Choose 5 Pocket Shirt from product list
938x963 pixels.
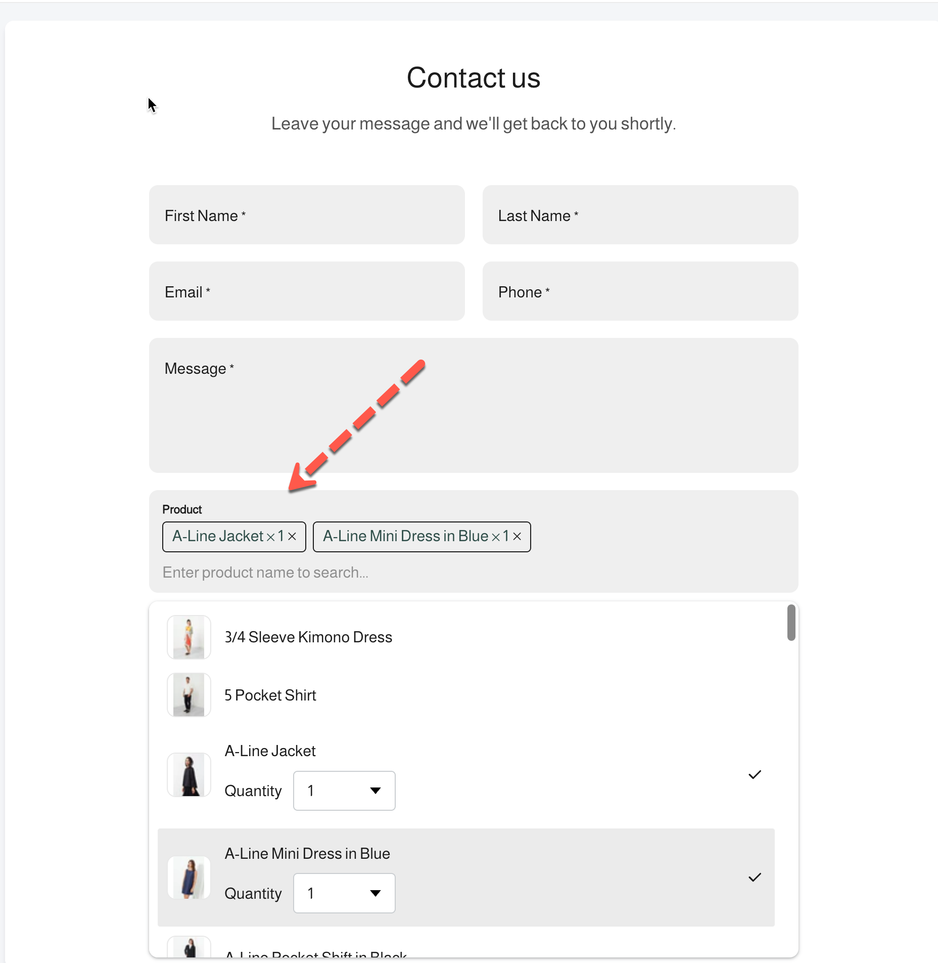coord(270,695)
